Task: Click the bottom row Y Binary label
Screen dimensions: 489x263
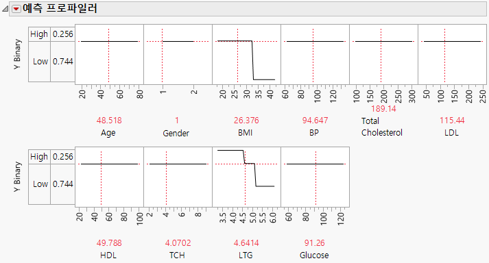Action: [x=17, y=177]
